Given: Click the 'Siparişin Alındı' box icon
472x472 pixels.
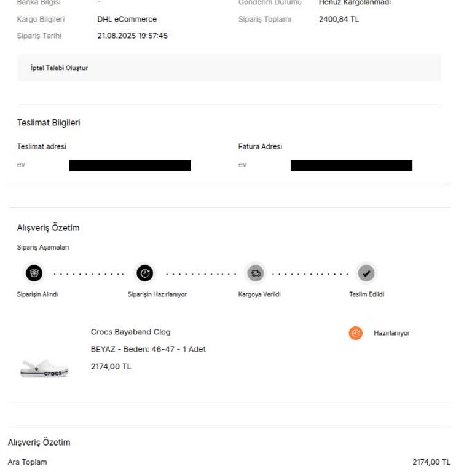Looking at the screenshot, I should pyautogui.click(x=34, y=273).
